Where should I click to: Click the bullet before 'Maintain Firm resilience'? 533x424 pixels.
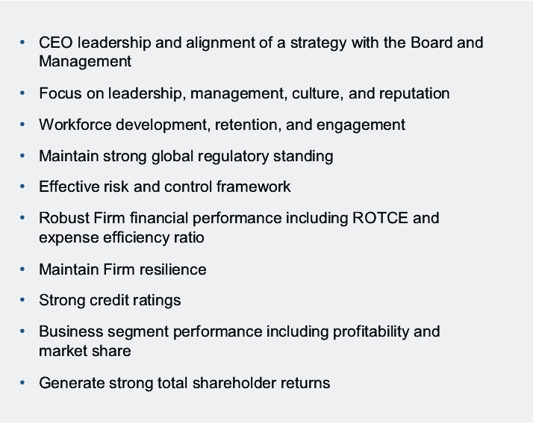pyautogui.click(x=23, y=269)
